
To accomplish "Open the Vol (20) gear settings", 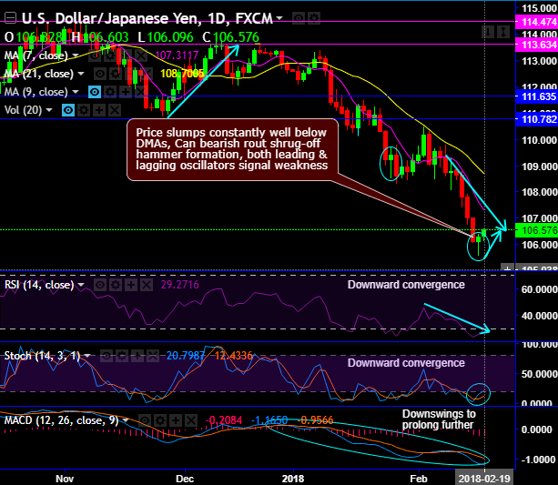I will click(x=83, y=110).
